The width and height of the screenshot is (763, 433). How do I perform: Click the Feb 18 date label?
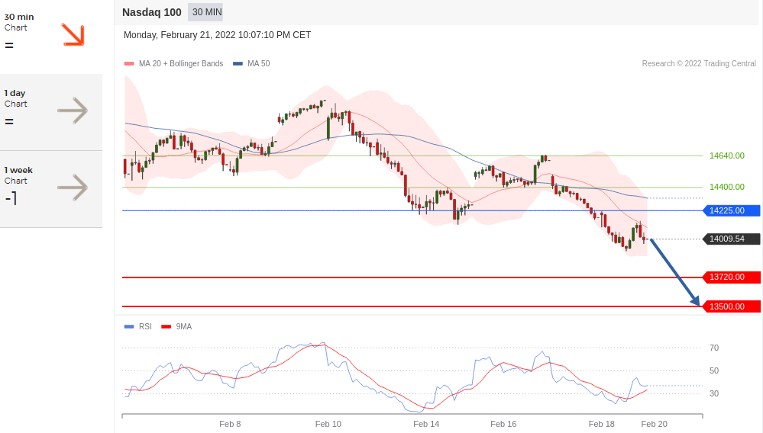602,424
